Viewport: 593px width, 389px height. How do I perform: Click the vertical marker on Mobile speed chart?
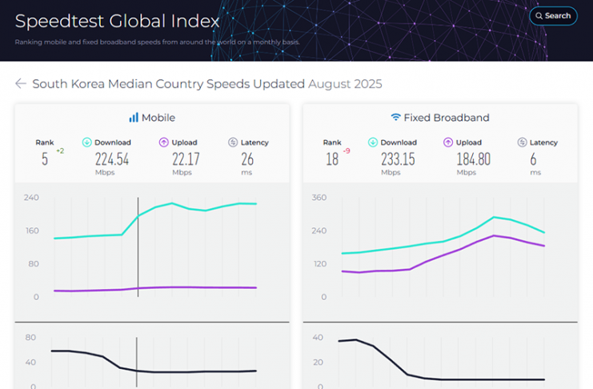tap(138, 247)
